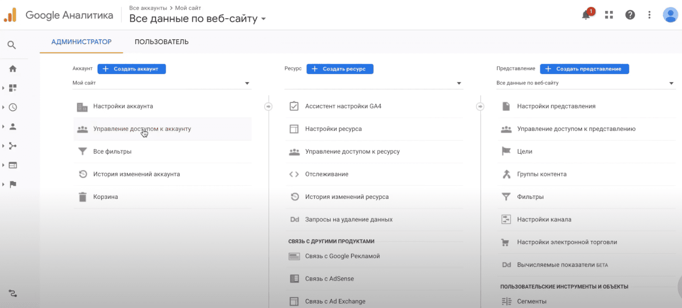Go to Home via the house icon
Image resolution: width=682 pixels, height=308 pixels.
[x=13, y=68]
